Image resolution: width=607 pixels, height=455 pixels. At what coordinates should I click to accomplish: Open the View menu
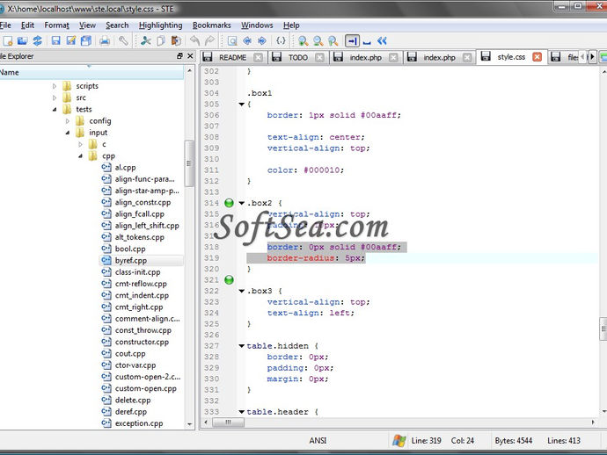[x=87, y=25]
